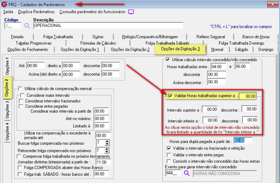Open the Relógio/Comparativa/Bilhetagem tab
This screenshot has width=280, height=183.
(150, 37)
